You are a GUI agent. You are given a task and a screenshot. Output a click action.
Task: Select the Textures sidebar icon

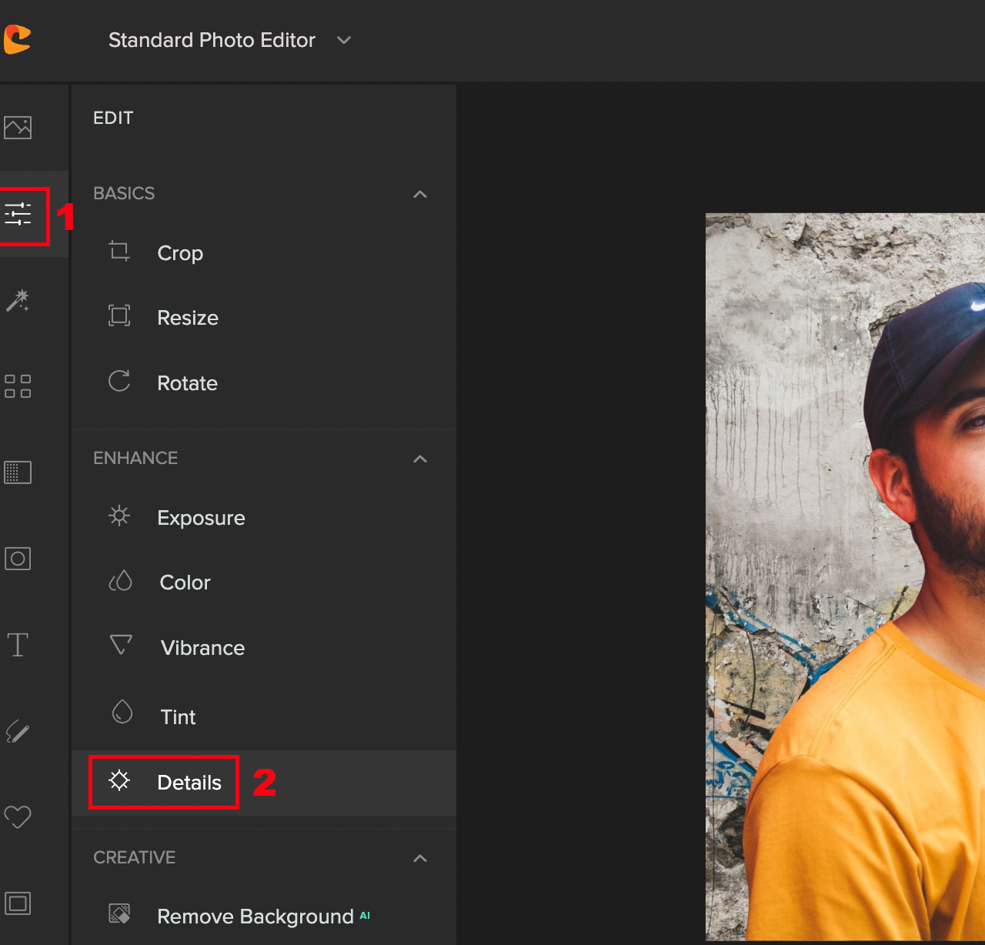[x=18, y=472]
